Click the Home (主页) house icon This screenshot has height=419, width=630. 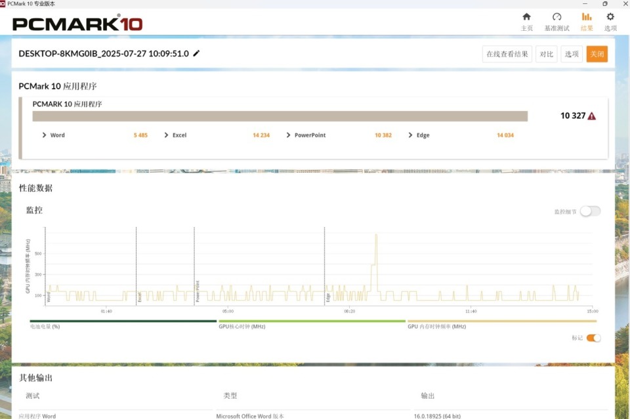pyautogui.click(x=526, y=18)
